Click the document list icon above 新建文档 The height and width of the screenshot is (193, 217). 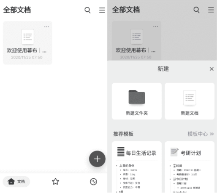pyautogui.click(x=190, y=98)
